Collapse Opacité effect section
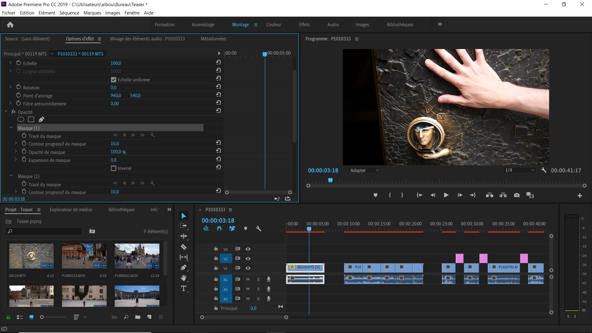Screen dimensions: 592x333 [x=6, y=112]
